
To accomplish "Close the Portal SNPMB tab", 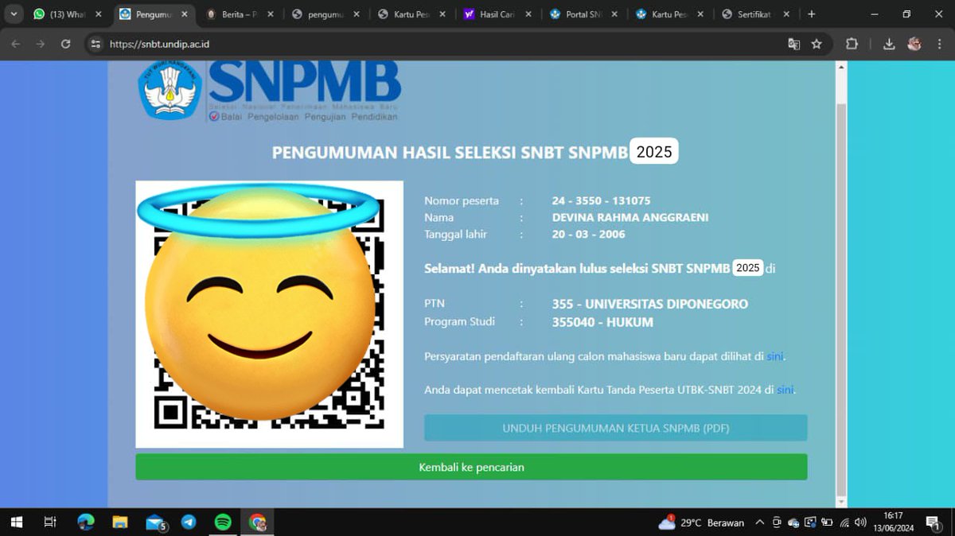I will [614, 14].
